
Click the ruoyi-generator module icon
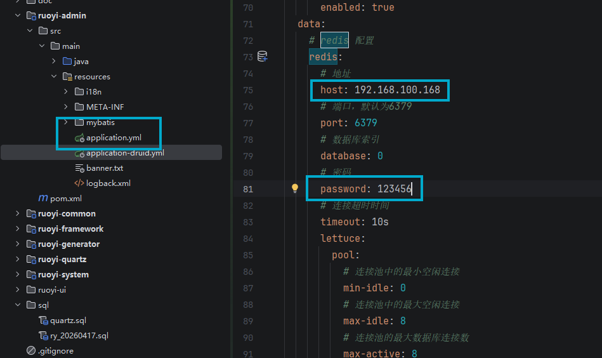[31, 244]
